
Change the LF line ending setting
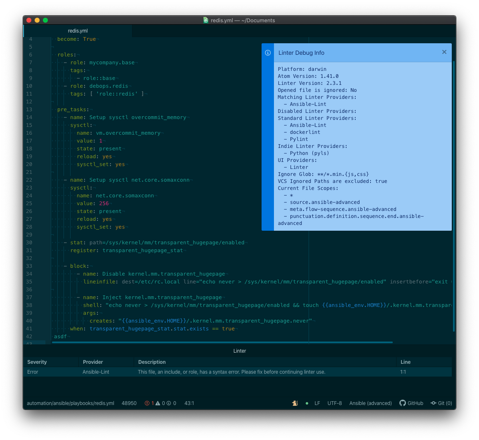[317, 403]
